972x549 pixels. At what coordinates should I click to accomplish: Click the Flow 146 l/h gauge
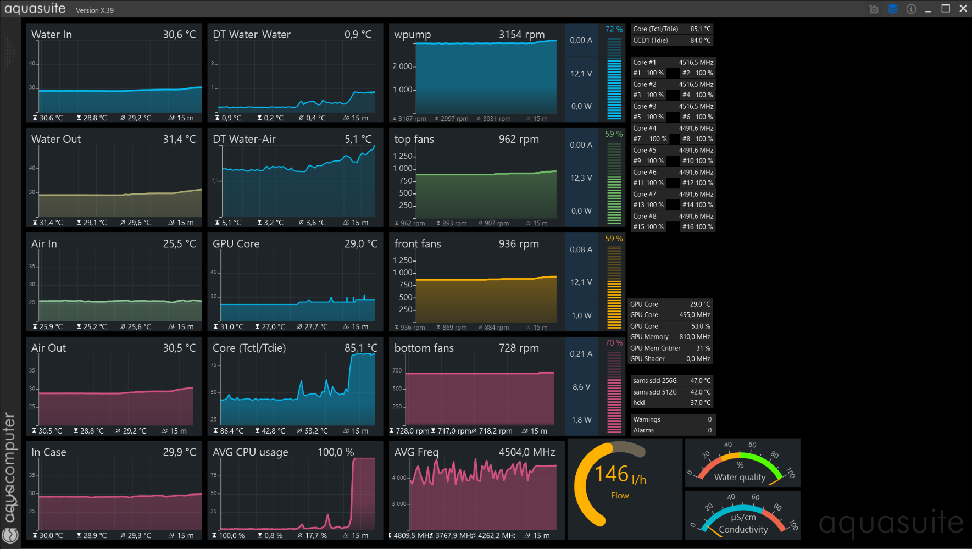click(625, 489)
